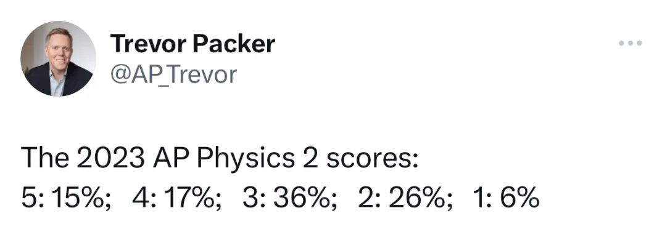Click the "2: 26%" score entry
This screenshot has height=240, width=654.
[x=405, y=198]
